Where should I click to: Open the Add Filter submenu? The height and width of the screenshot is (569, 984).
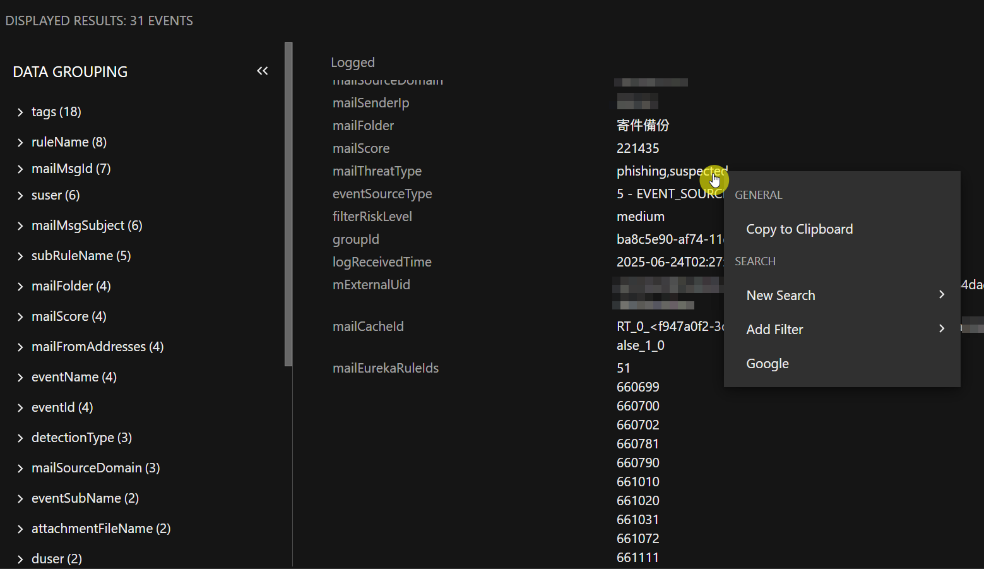click(774, 330)
